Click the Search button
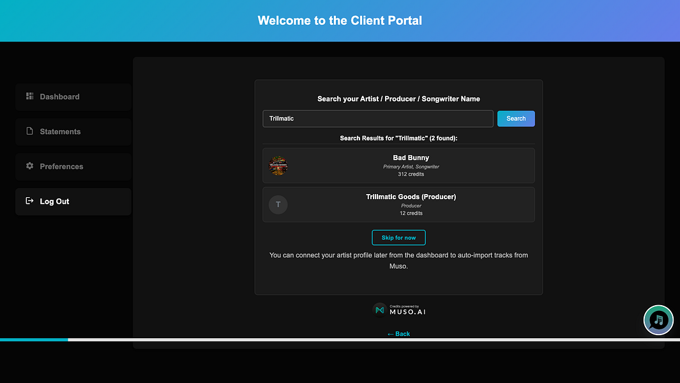Image resolution: width=680 pixels, height=383 pixels. point(516,119)
